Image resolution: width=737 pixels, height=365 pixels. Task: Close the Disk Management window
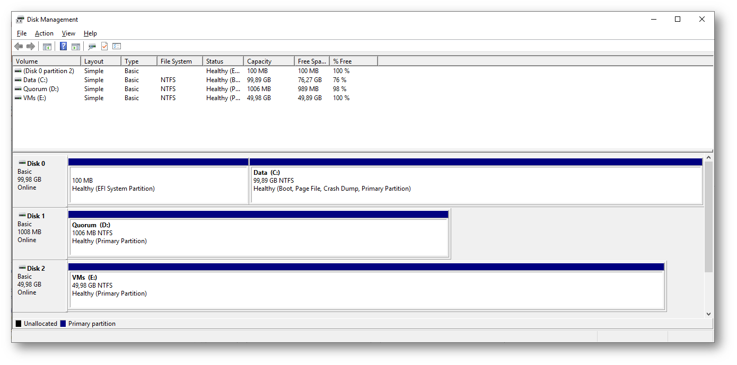click(702, 20)
